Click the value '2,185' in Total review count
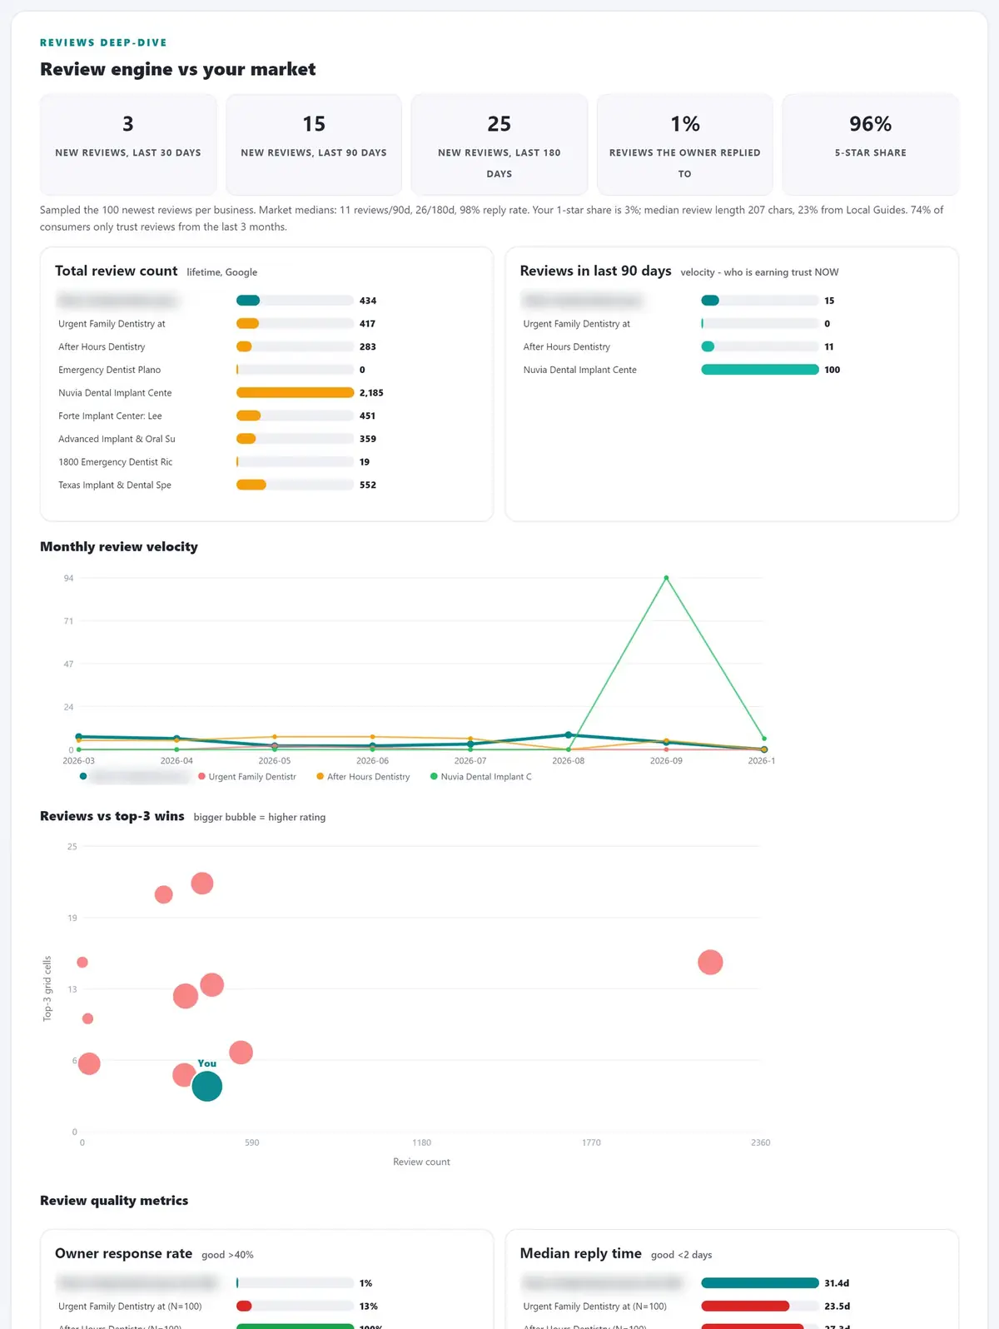This screenshot has width=999, height=1329. tap(371, 393)
